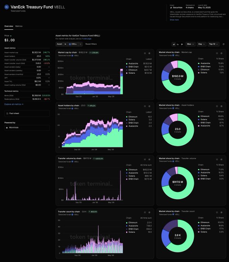The width and height of the screenshot is (229, 262).
Task: Click the 'APY' metric row
Action: click(x=27, y=78)
